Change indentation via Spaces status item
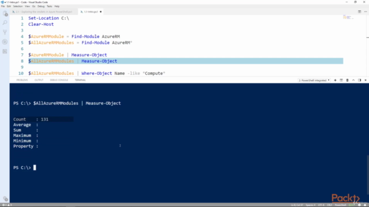The width and height of the screenshot is (369, 207). pos(310,205)
